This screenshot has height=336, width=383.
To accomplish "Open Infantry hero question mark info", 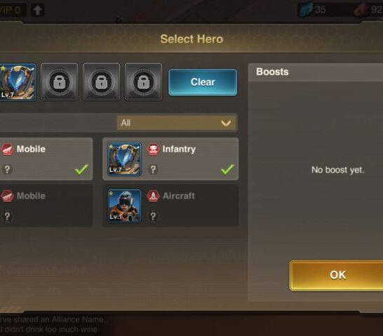I will (x=153, y=169).
